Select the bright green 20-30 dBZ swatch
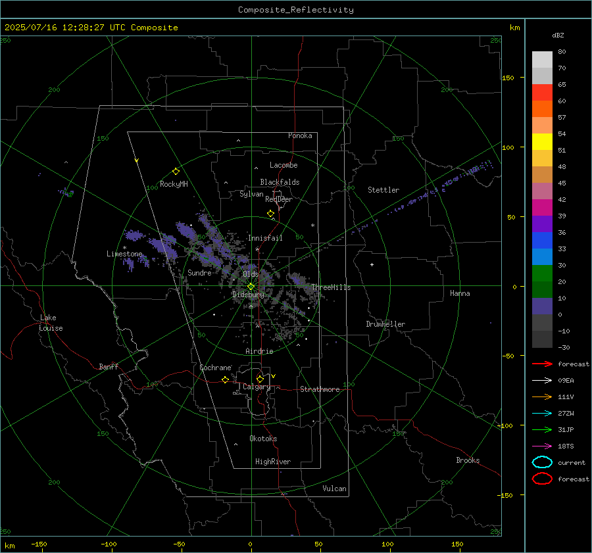 click(542, 274)
